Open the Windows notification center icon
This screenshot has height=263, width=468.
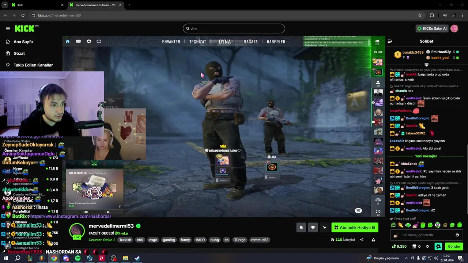[x=460, y=258]
